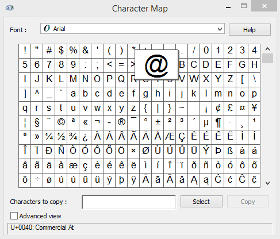Click the scroll up arrow of character grid
Screen dimensions: 280x239
pos(267,49)
